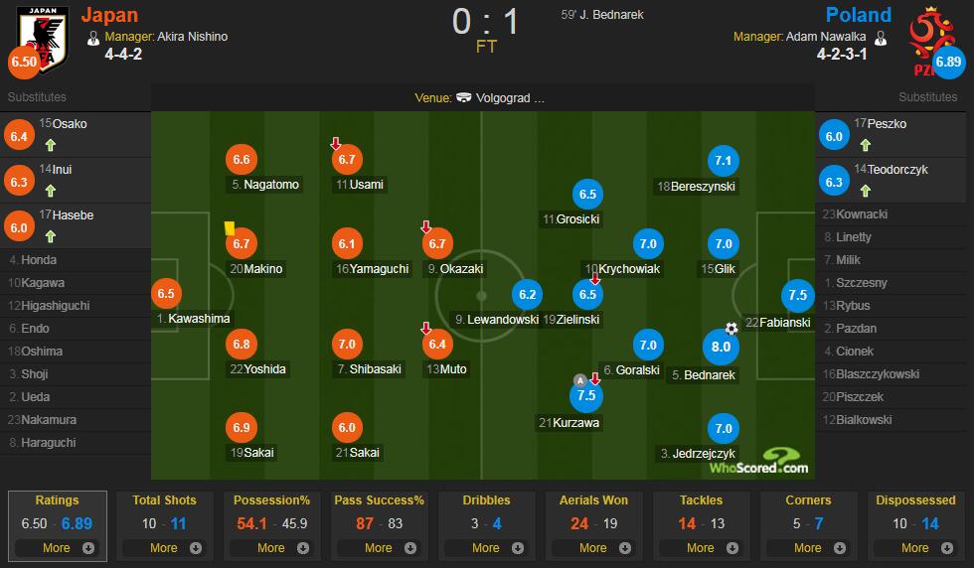Click the assist icon beside Kurzawa

coord(580,379)
